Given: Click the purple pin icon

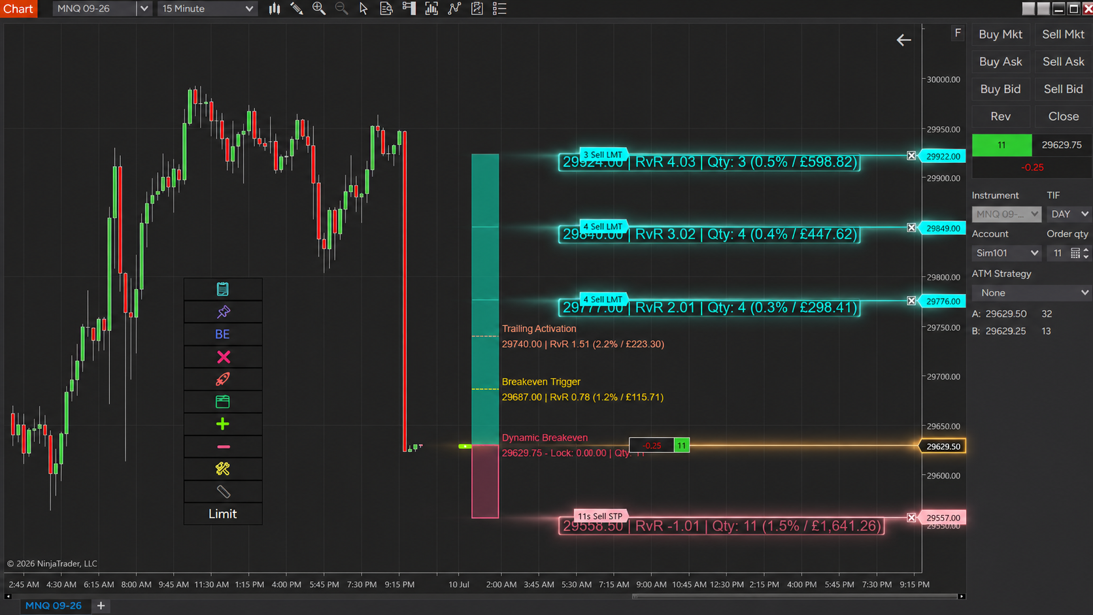Looking at the screenshot, I should (x=223, y=312).
